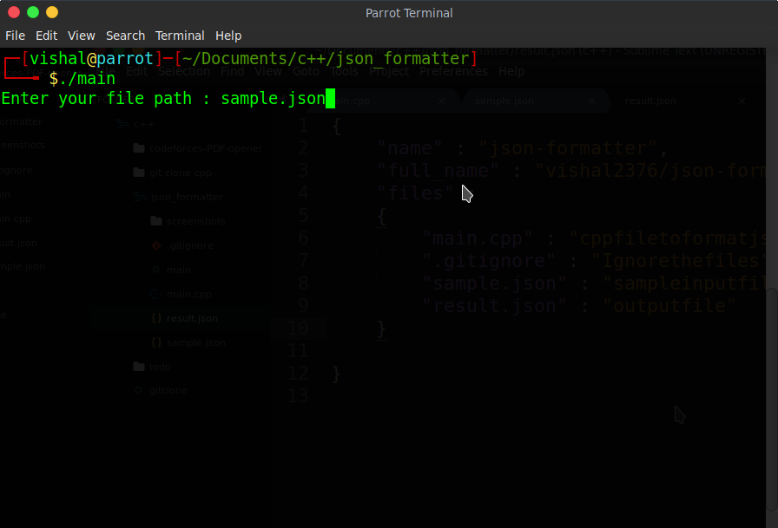The image size is (778, 528).
Task: Close the result.json tab in Sublime Text
Action: pos(742,101)
